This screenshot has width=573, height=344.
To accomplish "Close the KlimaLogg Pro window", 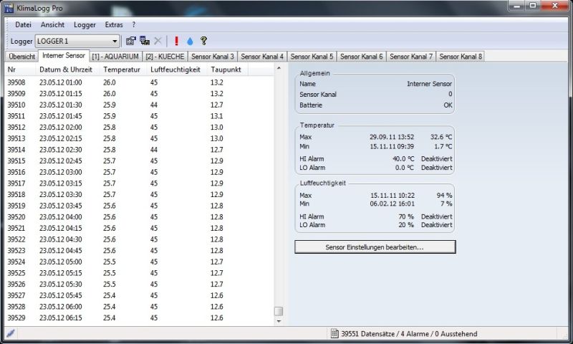I will [x=554, y=6].
